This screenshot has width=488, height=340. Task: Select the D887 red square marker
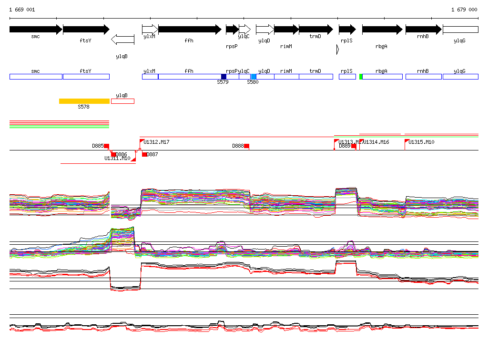click(144, 154)
